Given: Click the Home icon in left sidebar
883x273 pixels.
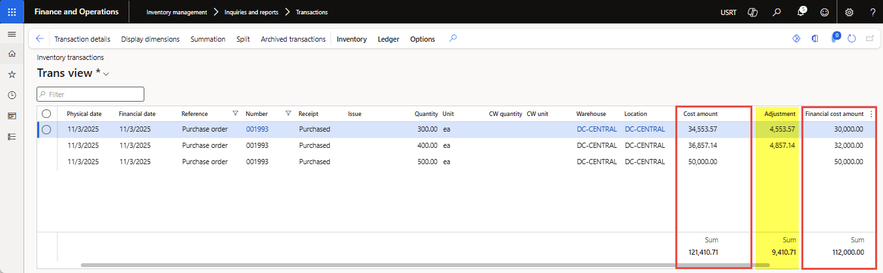Looking at the screenshot, I should click(12, 53).
